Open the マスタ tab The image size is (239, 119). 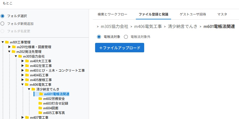pyautogui.click(x=222, y=14)
